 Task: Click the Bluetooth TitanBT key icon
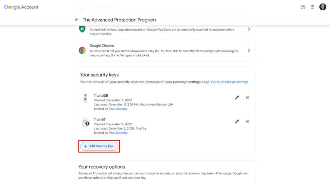(x=85, y=122)
